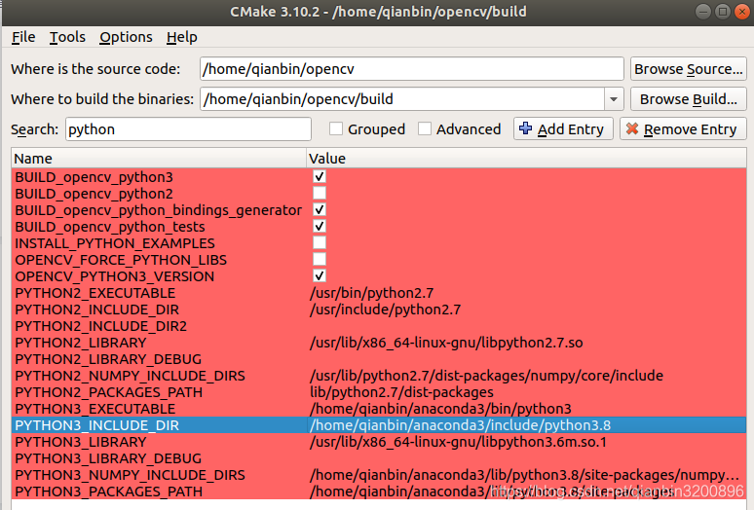Click the /usr/include/python2.7 value
Screen dimensions: 754x510
tap(385, 310)
